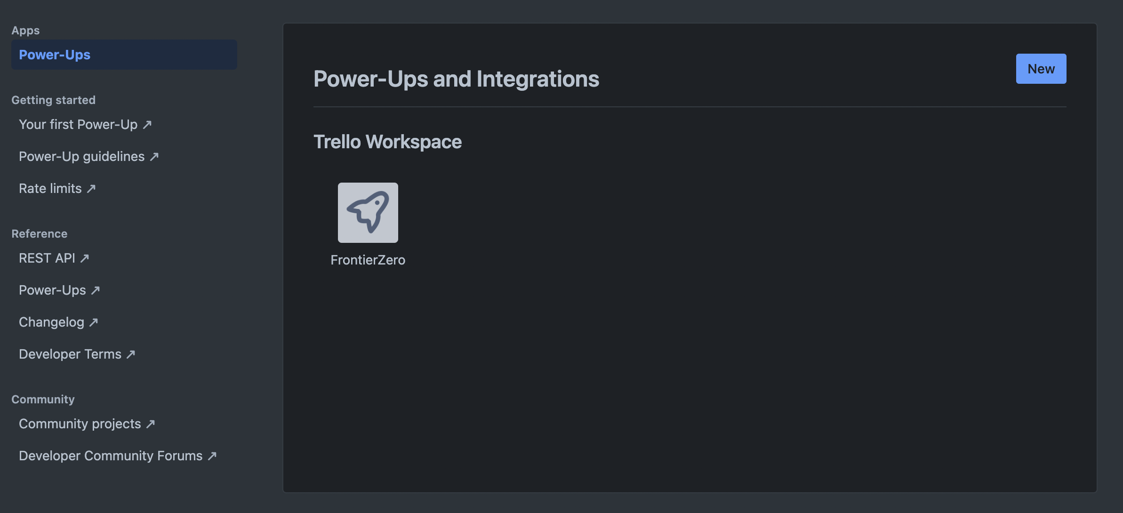View the Changelog page

point(51,322)
